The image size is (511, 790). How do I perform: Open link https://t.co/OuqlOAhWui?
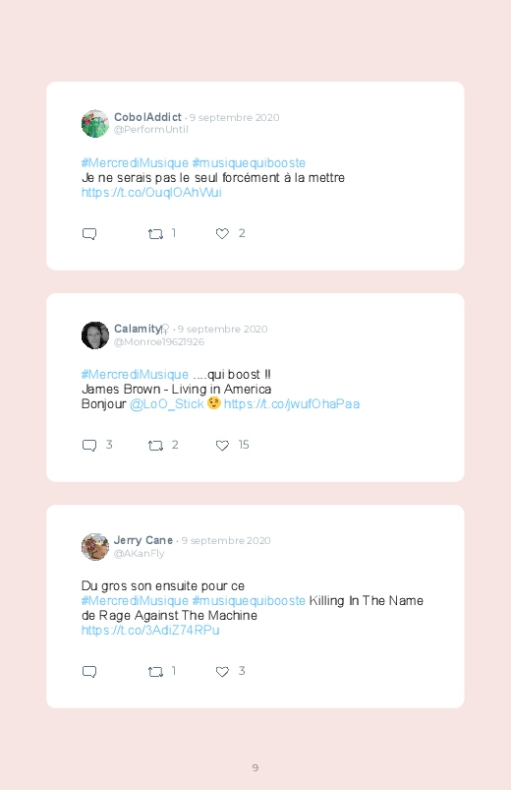coord(151,193)
